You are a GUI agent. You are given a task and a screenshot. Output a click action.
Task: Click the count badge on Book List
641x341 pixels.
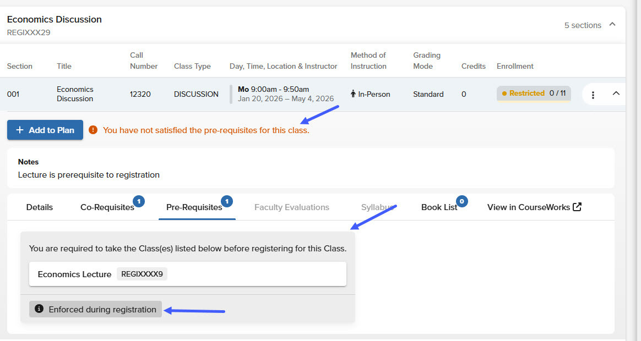(461, 201)
